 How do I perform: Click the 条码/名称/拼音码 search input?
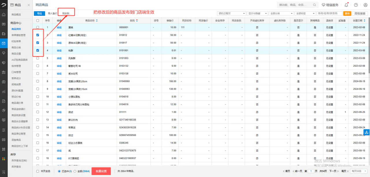pyautogui.click(x=329, y=14)
